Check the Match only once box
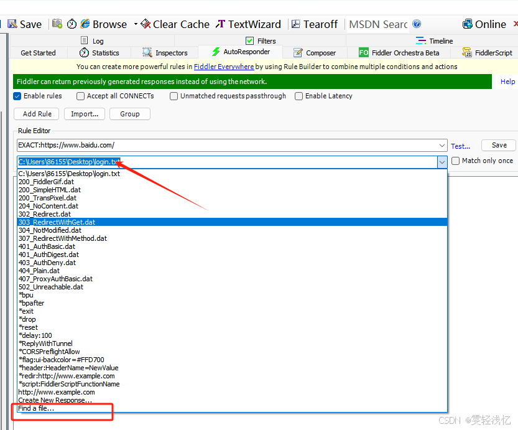Screen dimensions: 518x430 tap(456, 161)
